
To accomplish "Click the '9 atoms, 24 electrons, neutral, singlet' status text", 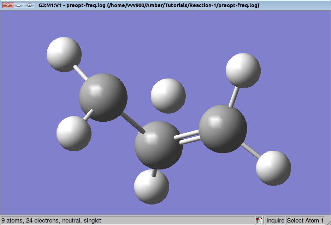I will pos(51,220).
